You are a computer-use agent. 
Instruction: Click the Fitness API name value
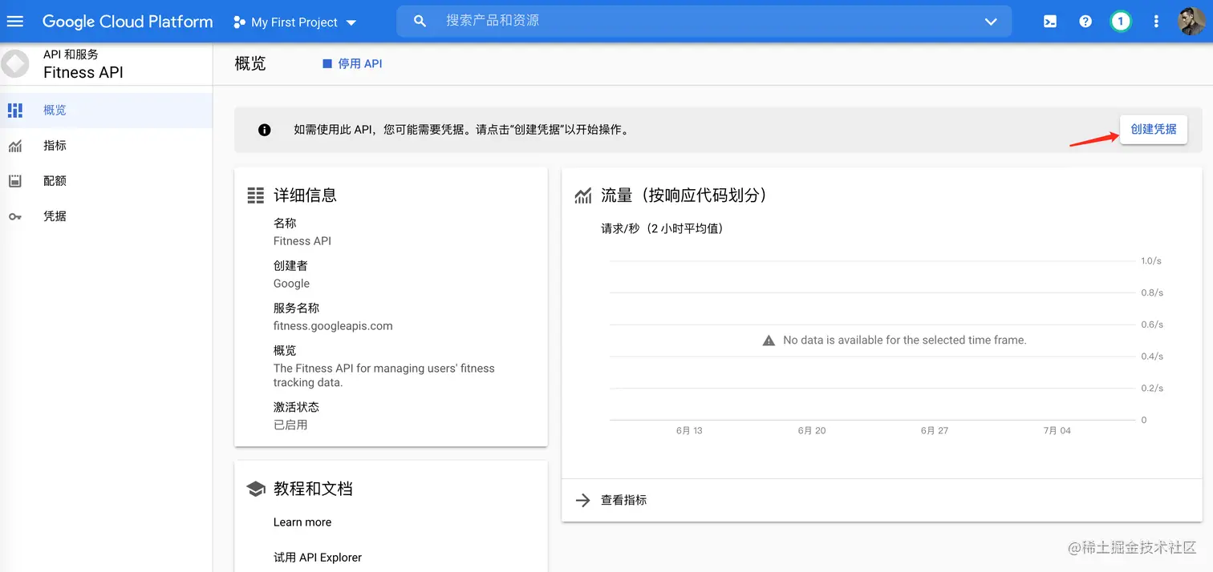[x=302, y=241]
